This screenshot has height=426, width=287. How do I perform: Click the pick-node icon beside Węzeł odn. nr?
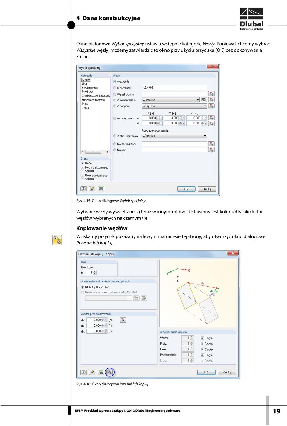point(211,94)
